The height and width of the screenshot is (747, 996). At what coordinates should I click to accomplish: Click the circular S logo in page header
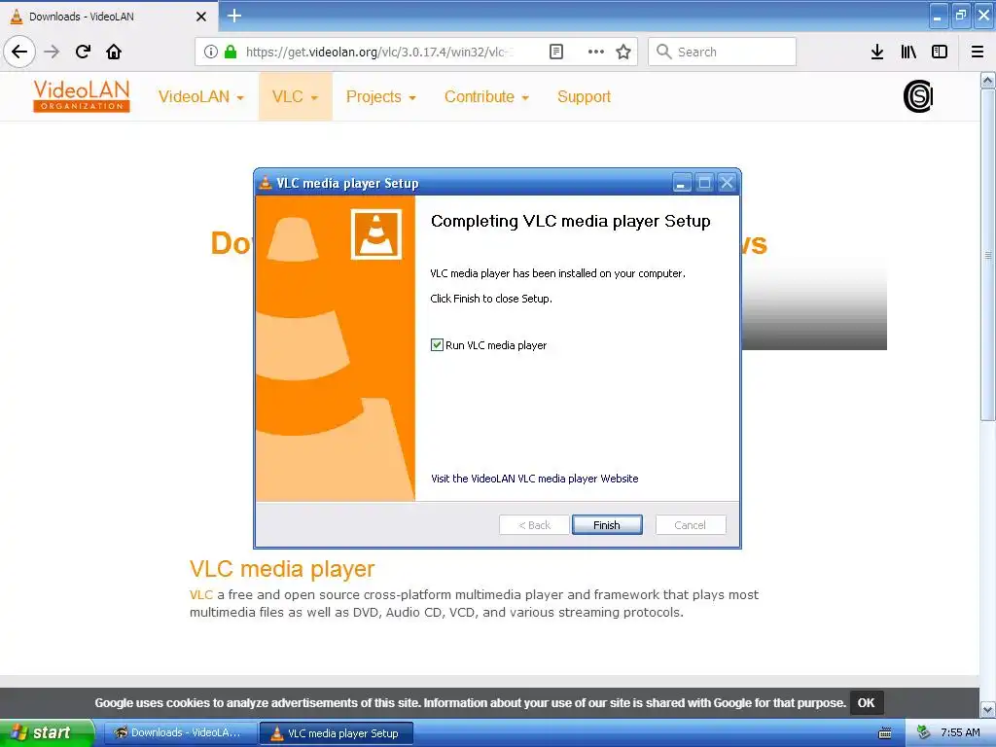918,96
